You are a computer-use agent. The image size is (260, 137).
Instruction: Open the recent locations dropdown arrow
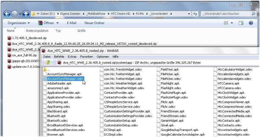[x=20, y=14]
